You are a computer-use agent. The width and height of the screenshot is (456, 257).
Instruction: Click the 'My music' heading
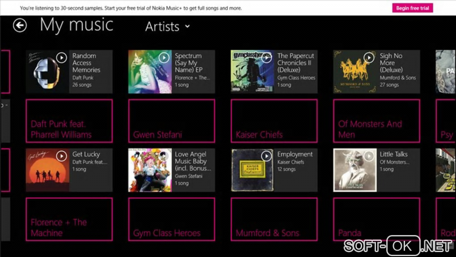(76, 25)
